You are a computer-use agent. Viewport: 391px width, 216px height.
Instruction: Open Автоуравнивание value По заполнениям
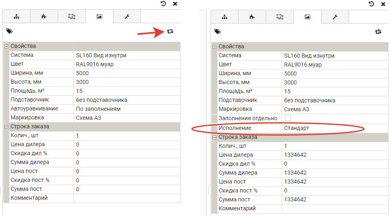point(127,109)
